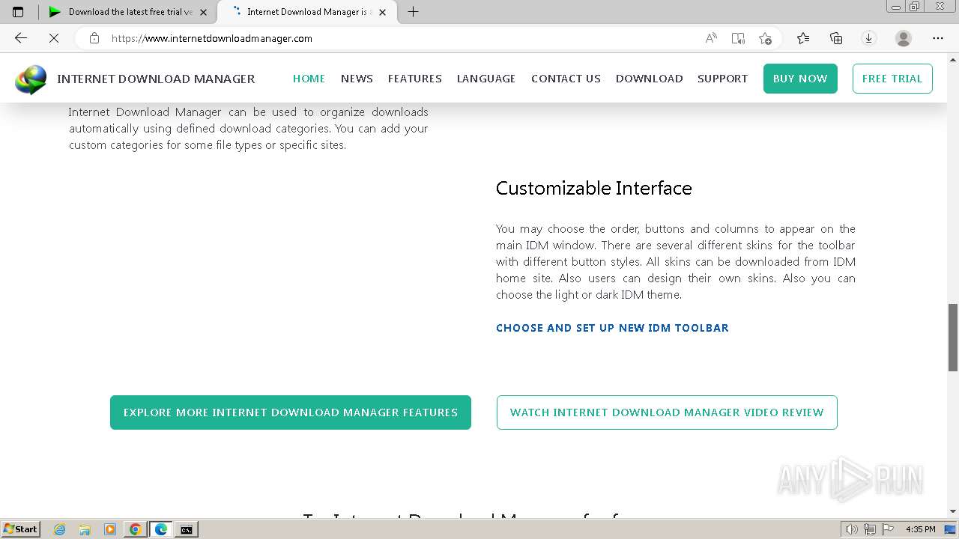Open Read aloud icon in address bar

click(711, 38)
